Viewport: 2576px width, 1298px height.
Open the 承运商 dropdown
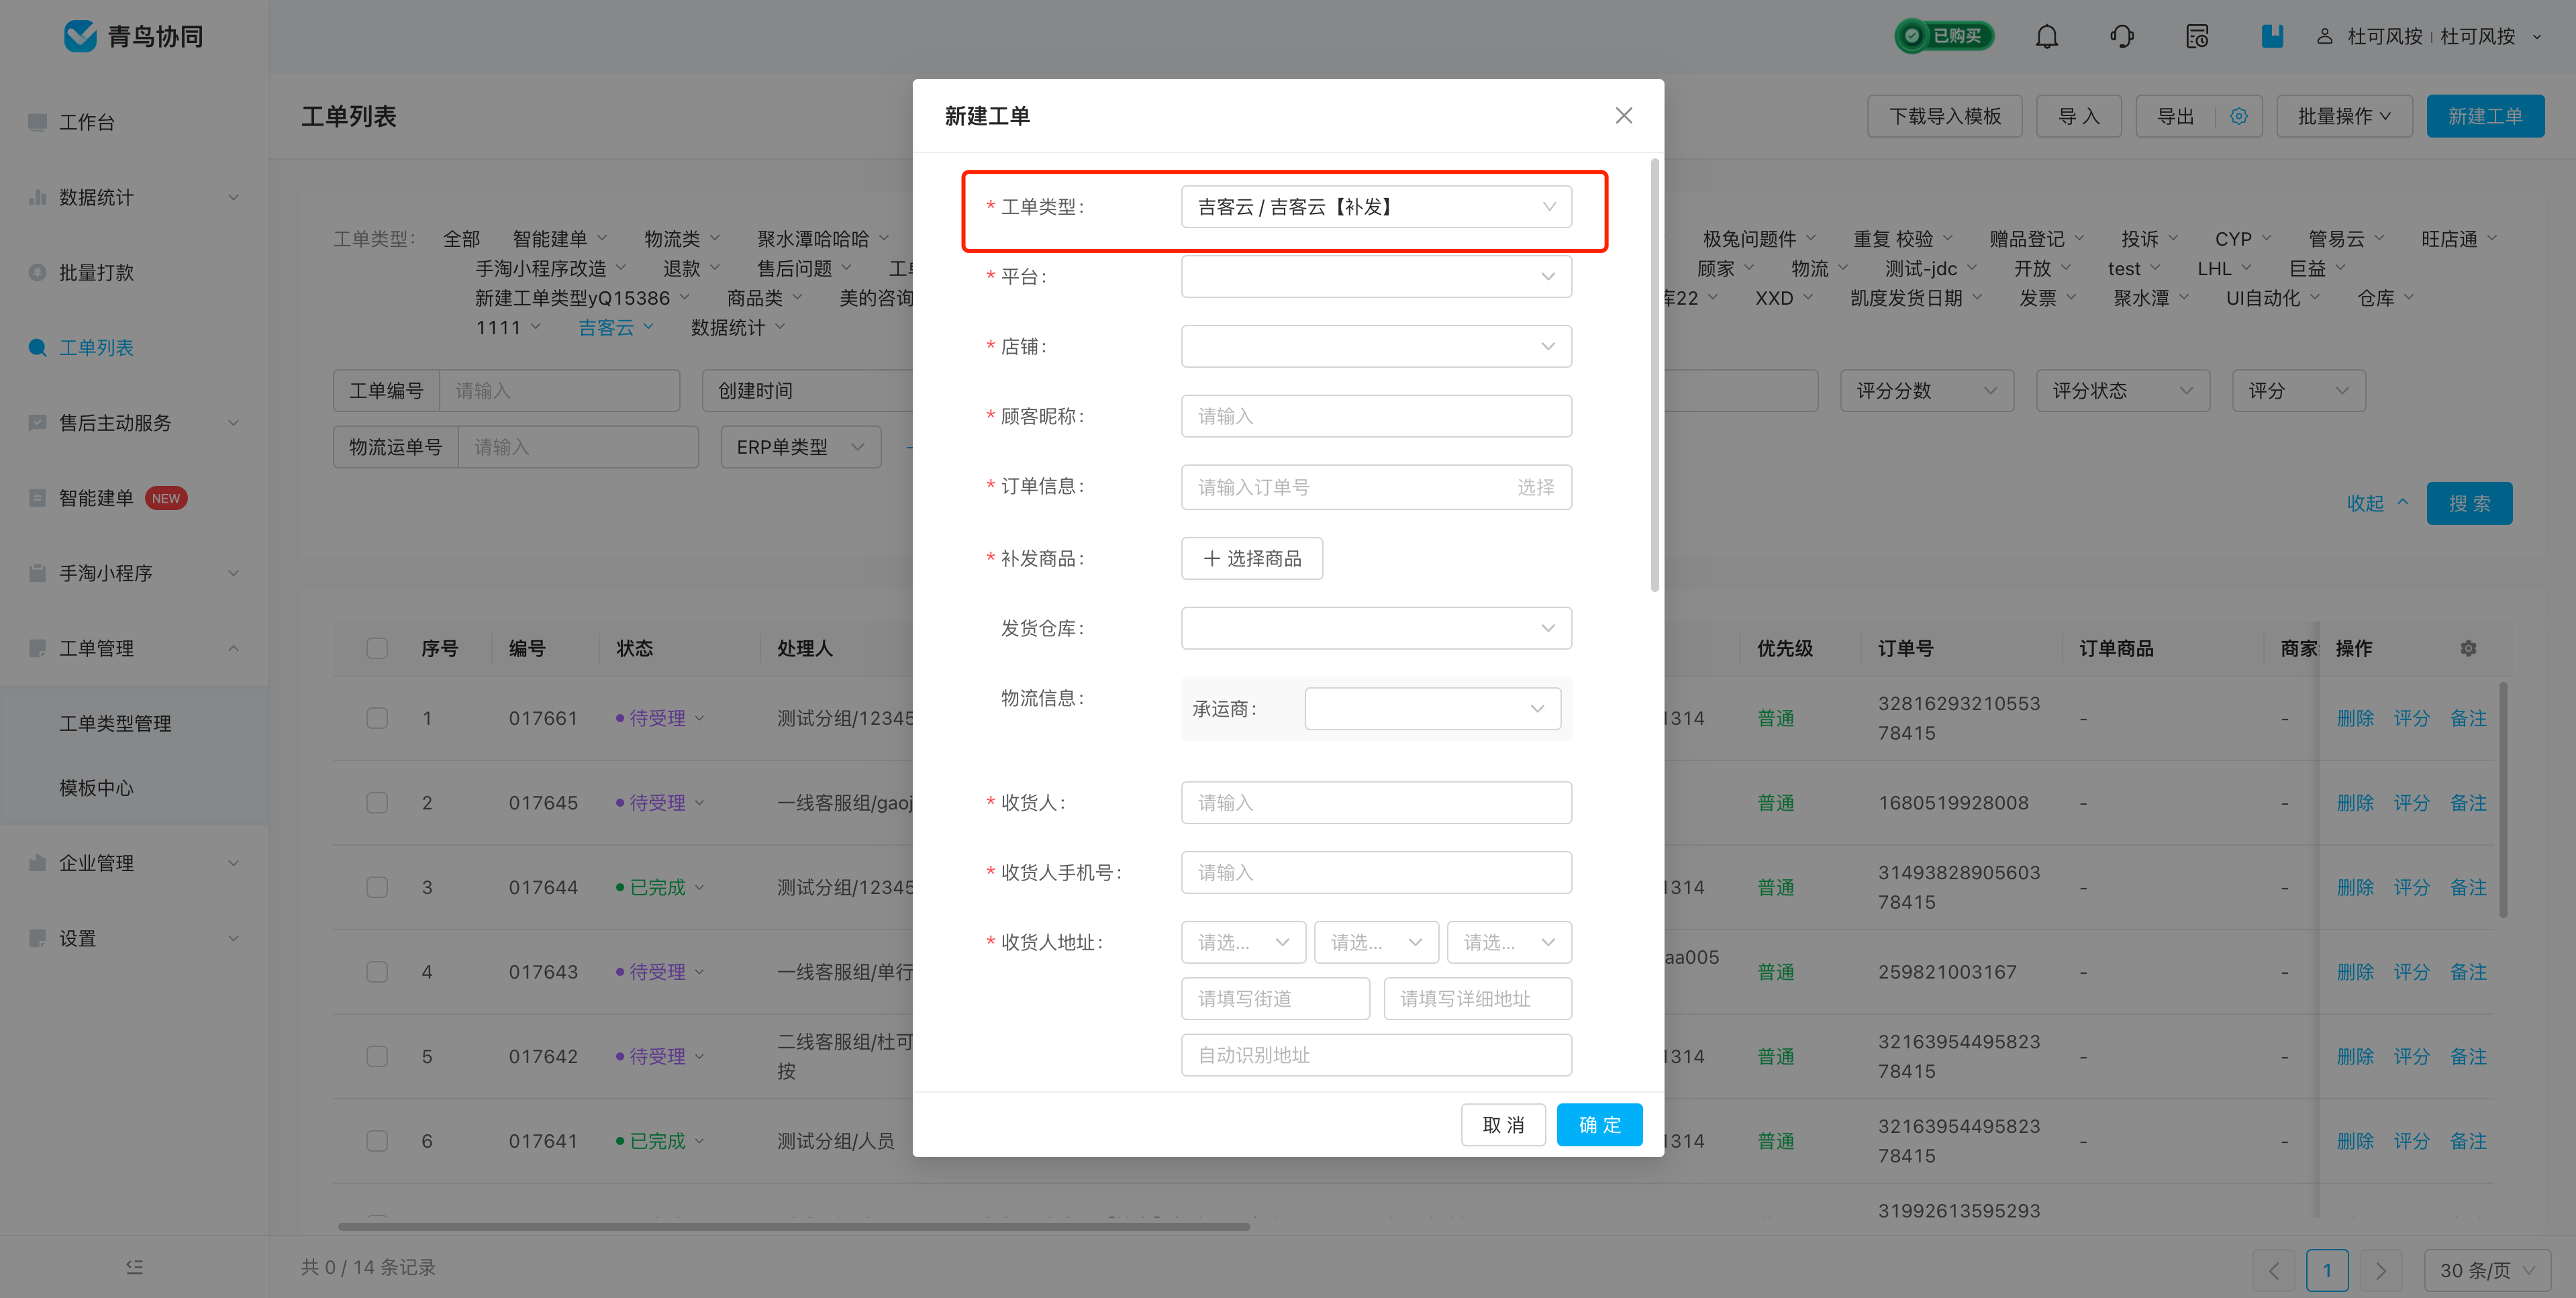1432,709
